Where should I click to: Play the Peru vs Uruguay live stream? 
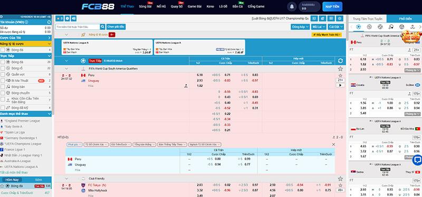point(340,85)
